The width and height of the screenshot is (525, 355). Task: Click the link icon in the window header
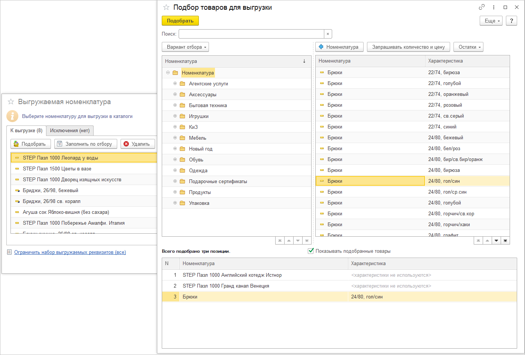[x=482, y=7]
